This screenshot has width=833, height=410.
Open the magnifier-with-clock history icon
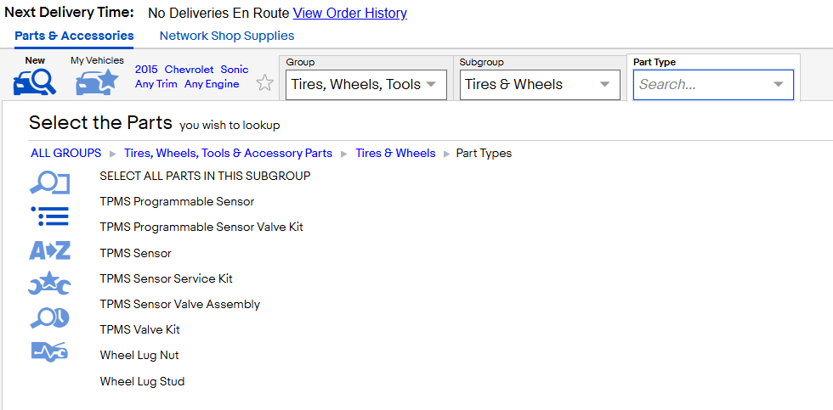click(49, 317)
